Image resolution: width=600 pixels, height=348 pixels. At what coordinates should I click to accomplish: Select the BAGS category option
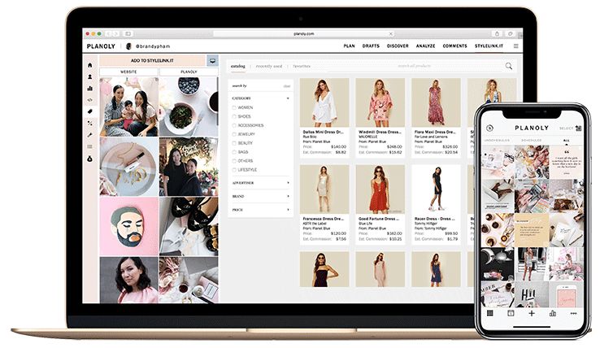[x=241, y=152]
